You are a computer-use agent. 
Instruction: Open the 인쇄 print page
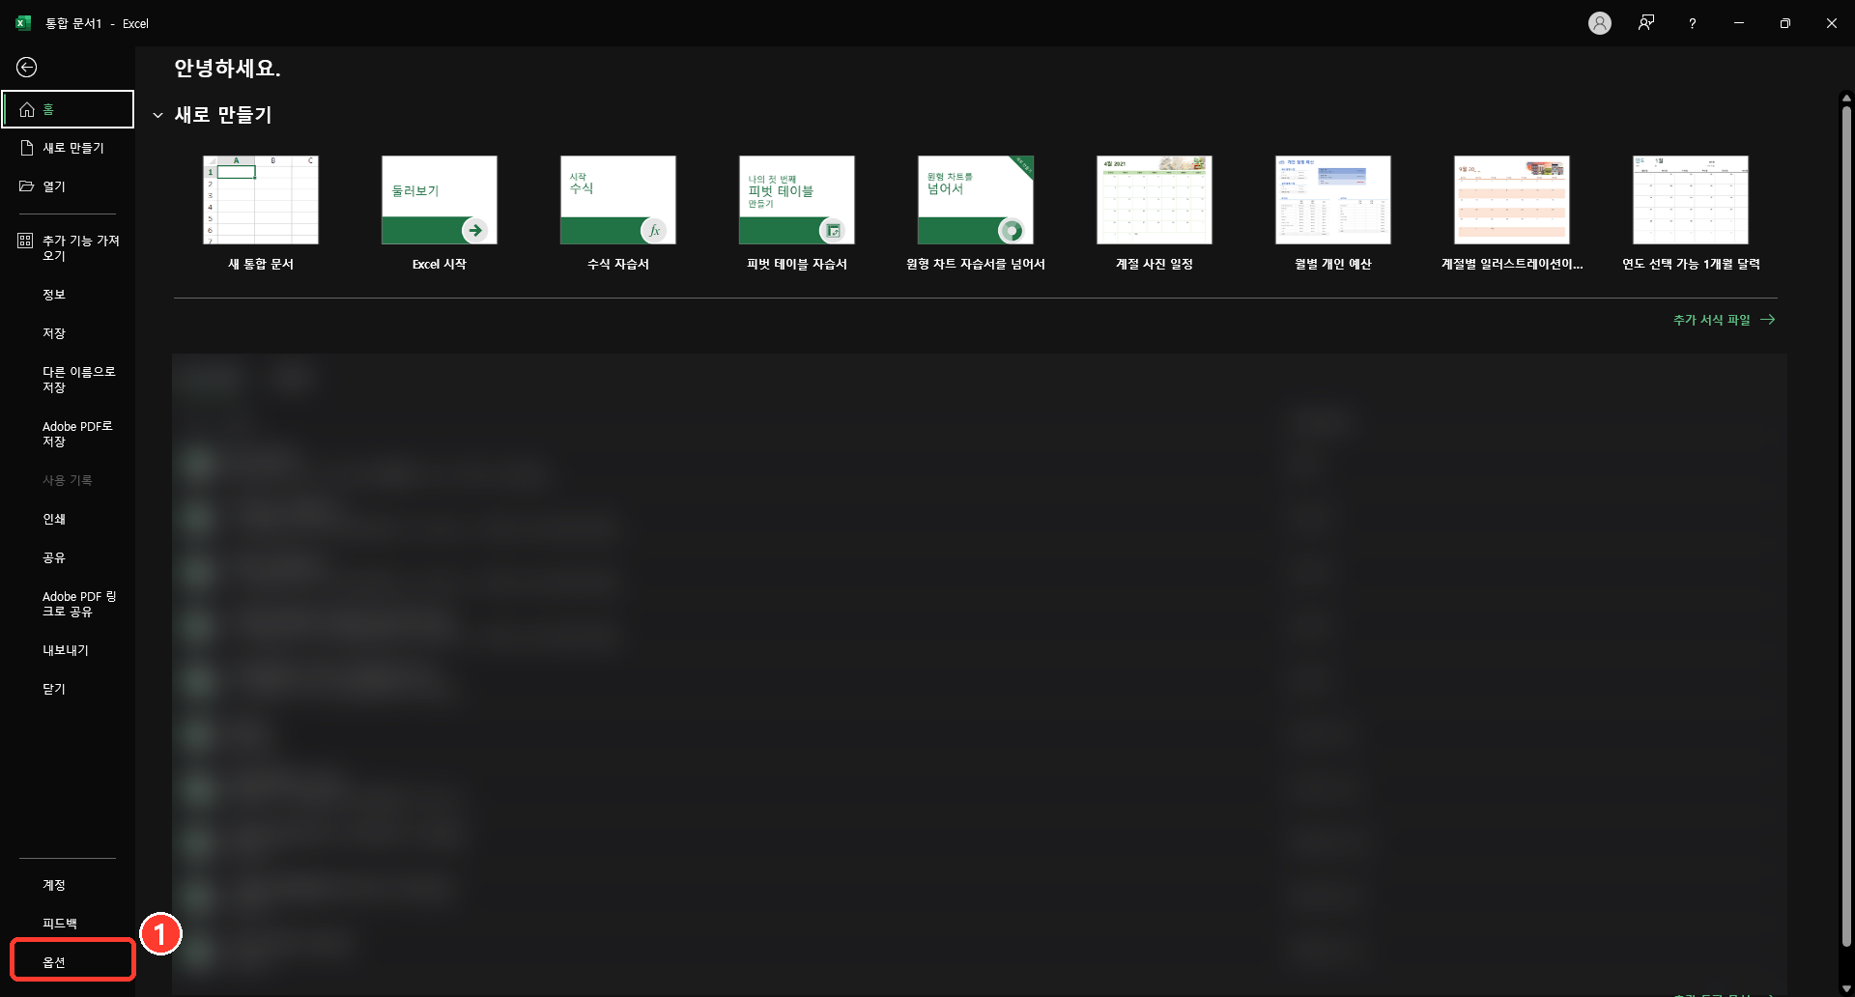pyautogui.click(x=68, y=519)
